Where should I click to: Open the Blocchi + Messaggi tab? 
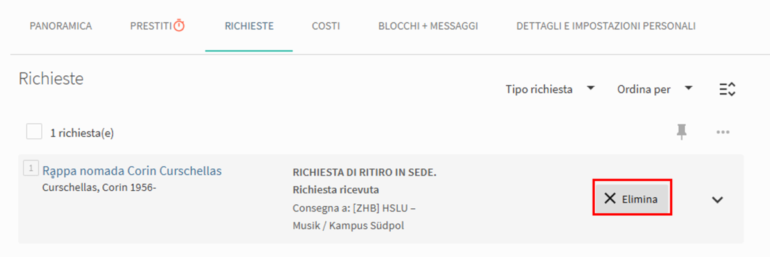tap(427, 26)
